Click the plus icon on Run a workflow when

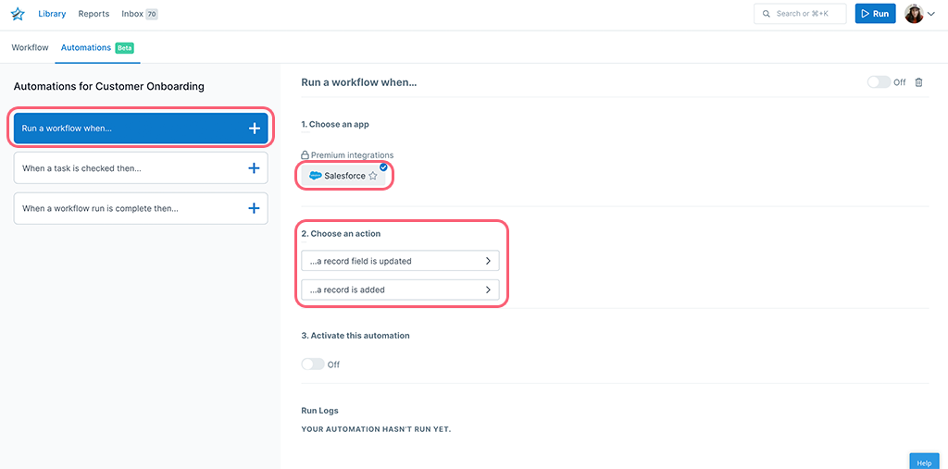255,129
